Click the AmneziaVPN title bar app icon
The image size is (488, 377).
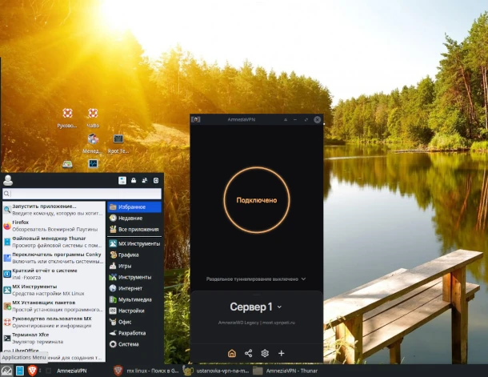tap(196, 119)
